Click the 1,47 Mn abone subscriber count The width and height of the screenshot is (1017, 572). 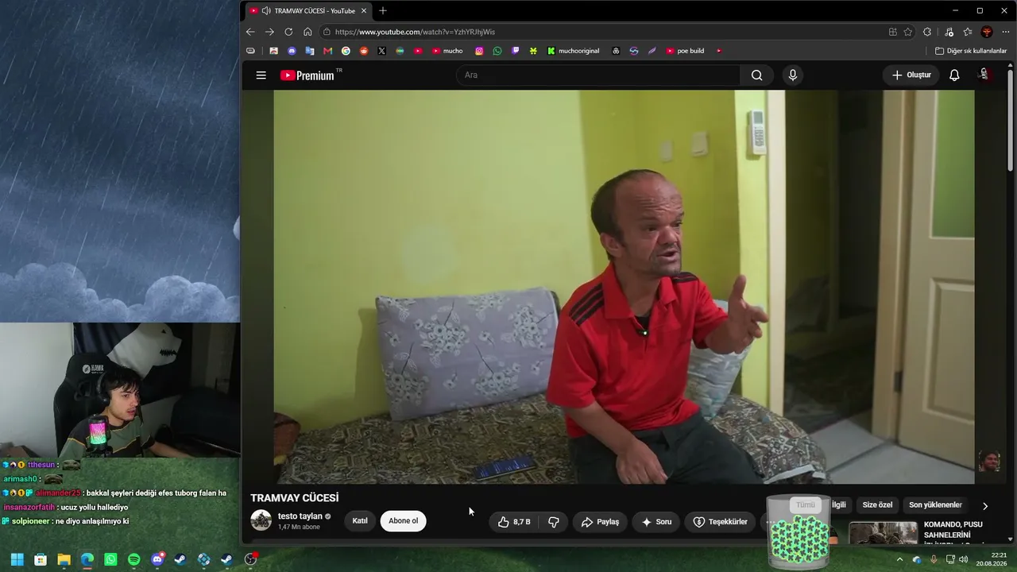coord(299,528)
